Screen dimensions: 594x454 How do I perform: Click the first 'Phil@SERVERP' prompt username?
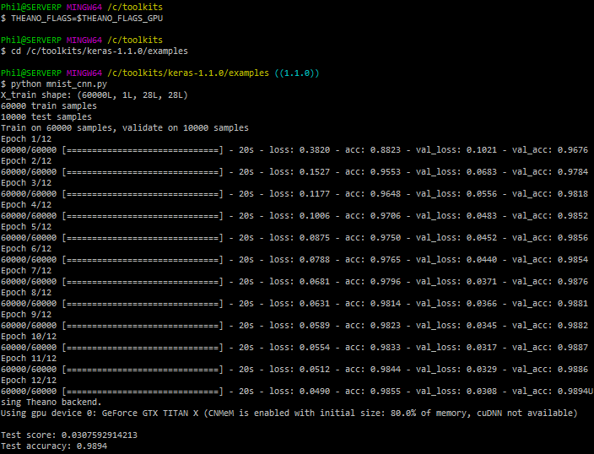coord(31,8)
